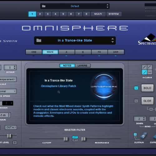
Task: Open the ARP tab
Action: [x=116, y=52]
